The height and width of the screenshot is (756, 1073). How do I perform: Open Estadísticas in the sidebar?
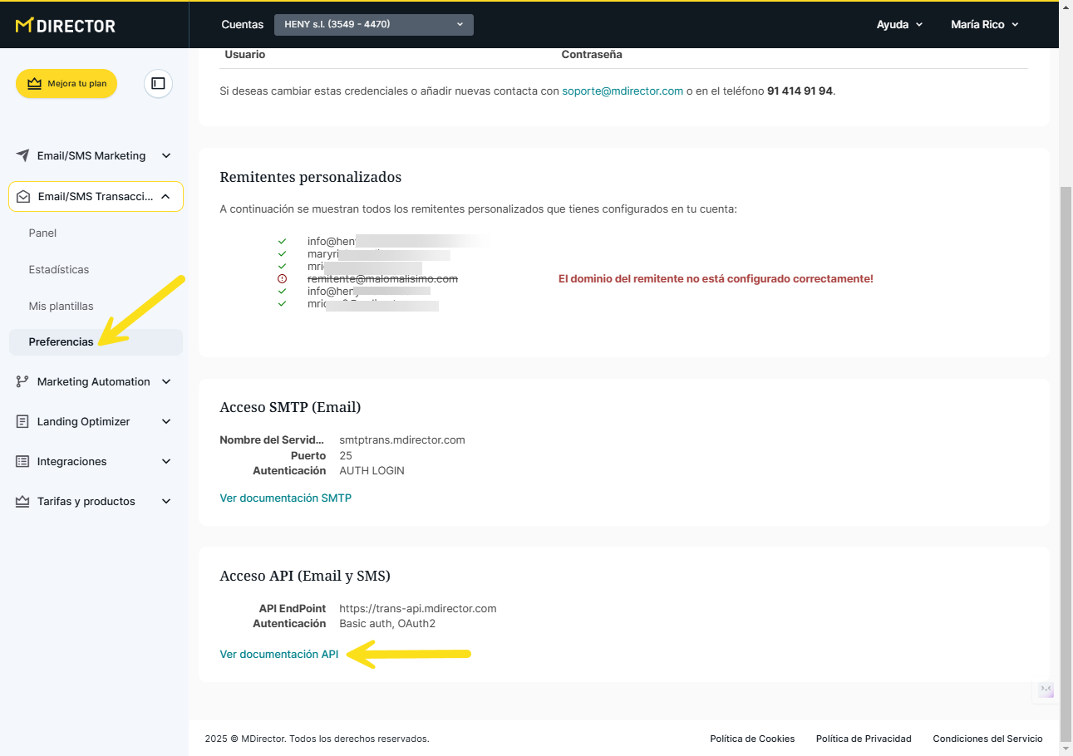click(x=59, y=269)
